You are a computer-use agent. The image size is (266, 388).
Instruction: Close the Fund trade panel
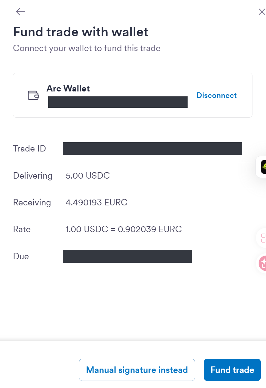[262, 12]
